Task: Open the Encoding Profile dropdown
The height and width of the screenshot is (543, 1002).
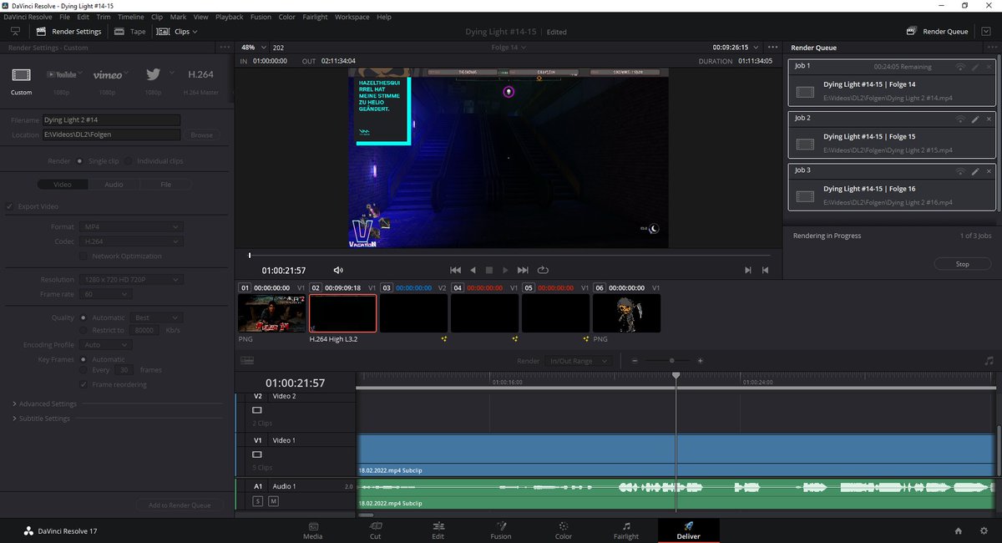Action: [105, 344]
